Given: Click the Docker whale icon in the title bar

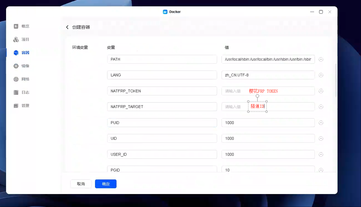Looking at the screenshot, I should [x=165, y=12].
